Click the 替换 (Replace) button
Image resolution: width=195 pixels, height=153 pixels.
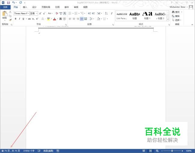coord(176,16)
